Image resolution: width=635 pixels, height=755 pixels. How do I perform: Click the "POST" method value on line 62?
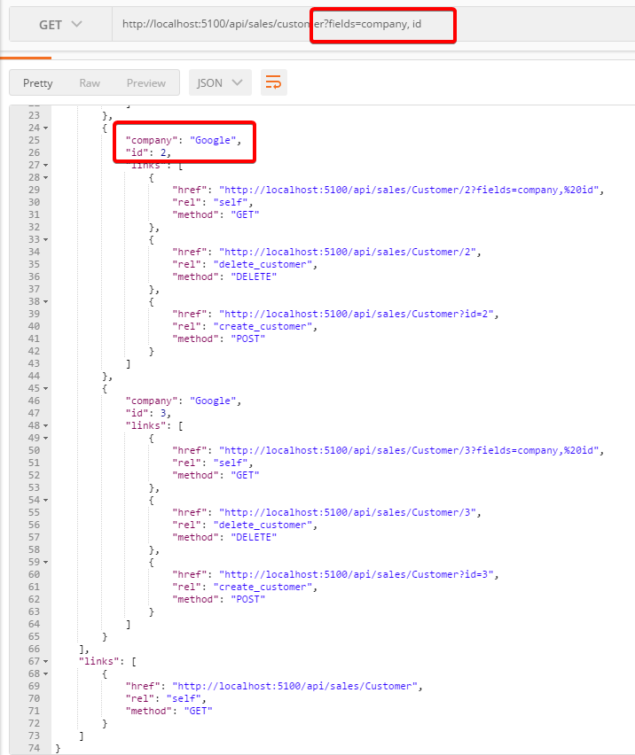pos(247,599)
